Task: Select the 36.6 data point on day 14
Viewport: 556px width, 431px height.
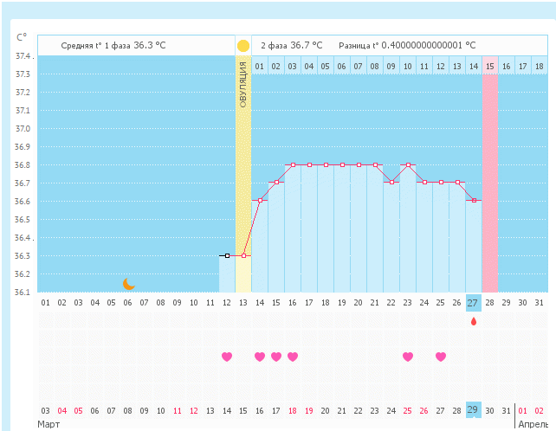Action: click(260, 201)
